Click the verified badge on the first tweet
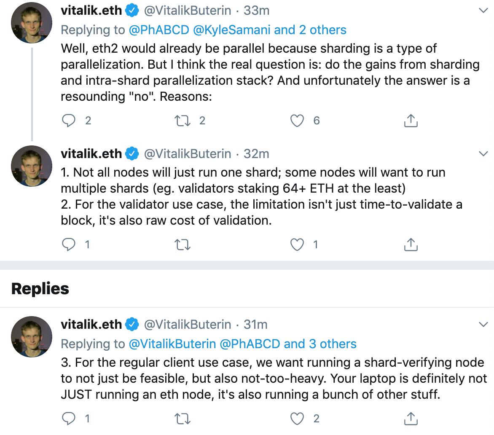Image resolution: width=494 pixels, height=435 pixels. [x=131, y=11]
